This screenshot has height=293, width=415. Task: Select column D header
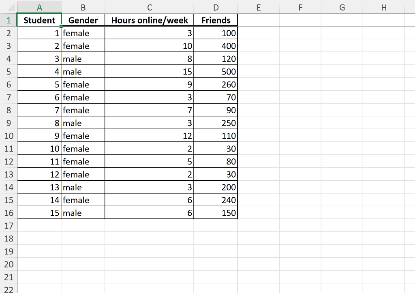tap(216, 7)
